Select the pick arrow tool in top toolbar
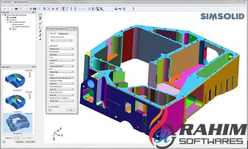Image resolution: width=248 pixels, height=149 pixels. point(45,9)
